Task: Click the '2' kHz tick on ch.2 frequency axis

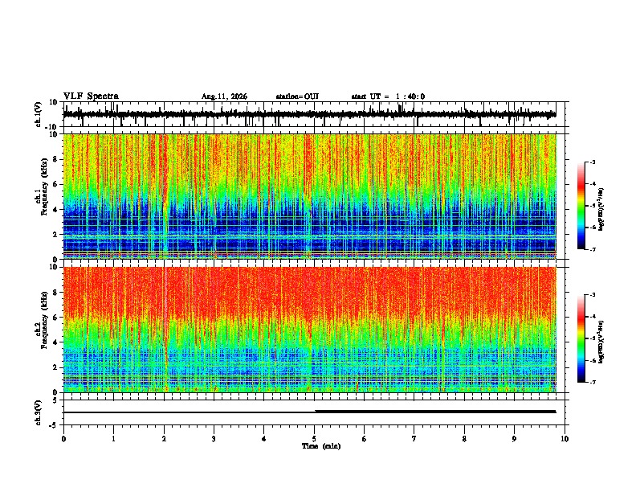Action: click(x=55, y=367)
